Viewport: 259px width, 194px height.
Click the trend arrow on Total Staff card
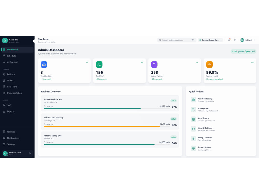coord(142,62)
